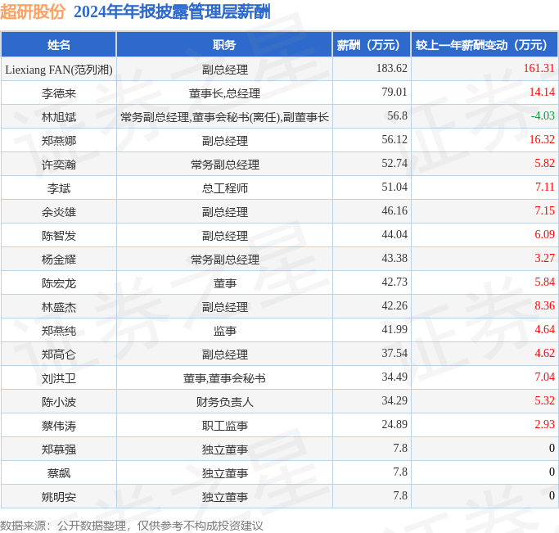Select the name 郑燕娜

pyautogui.click(x=59, y=141)
